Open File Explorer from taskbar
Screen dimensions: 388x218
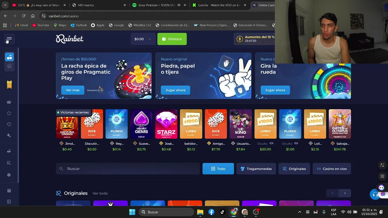200,212
